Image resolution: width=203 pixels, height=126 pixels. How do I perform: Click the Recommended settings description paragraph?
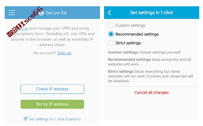coord(149,62)
